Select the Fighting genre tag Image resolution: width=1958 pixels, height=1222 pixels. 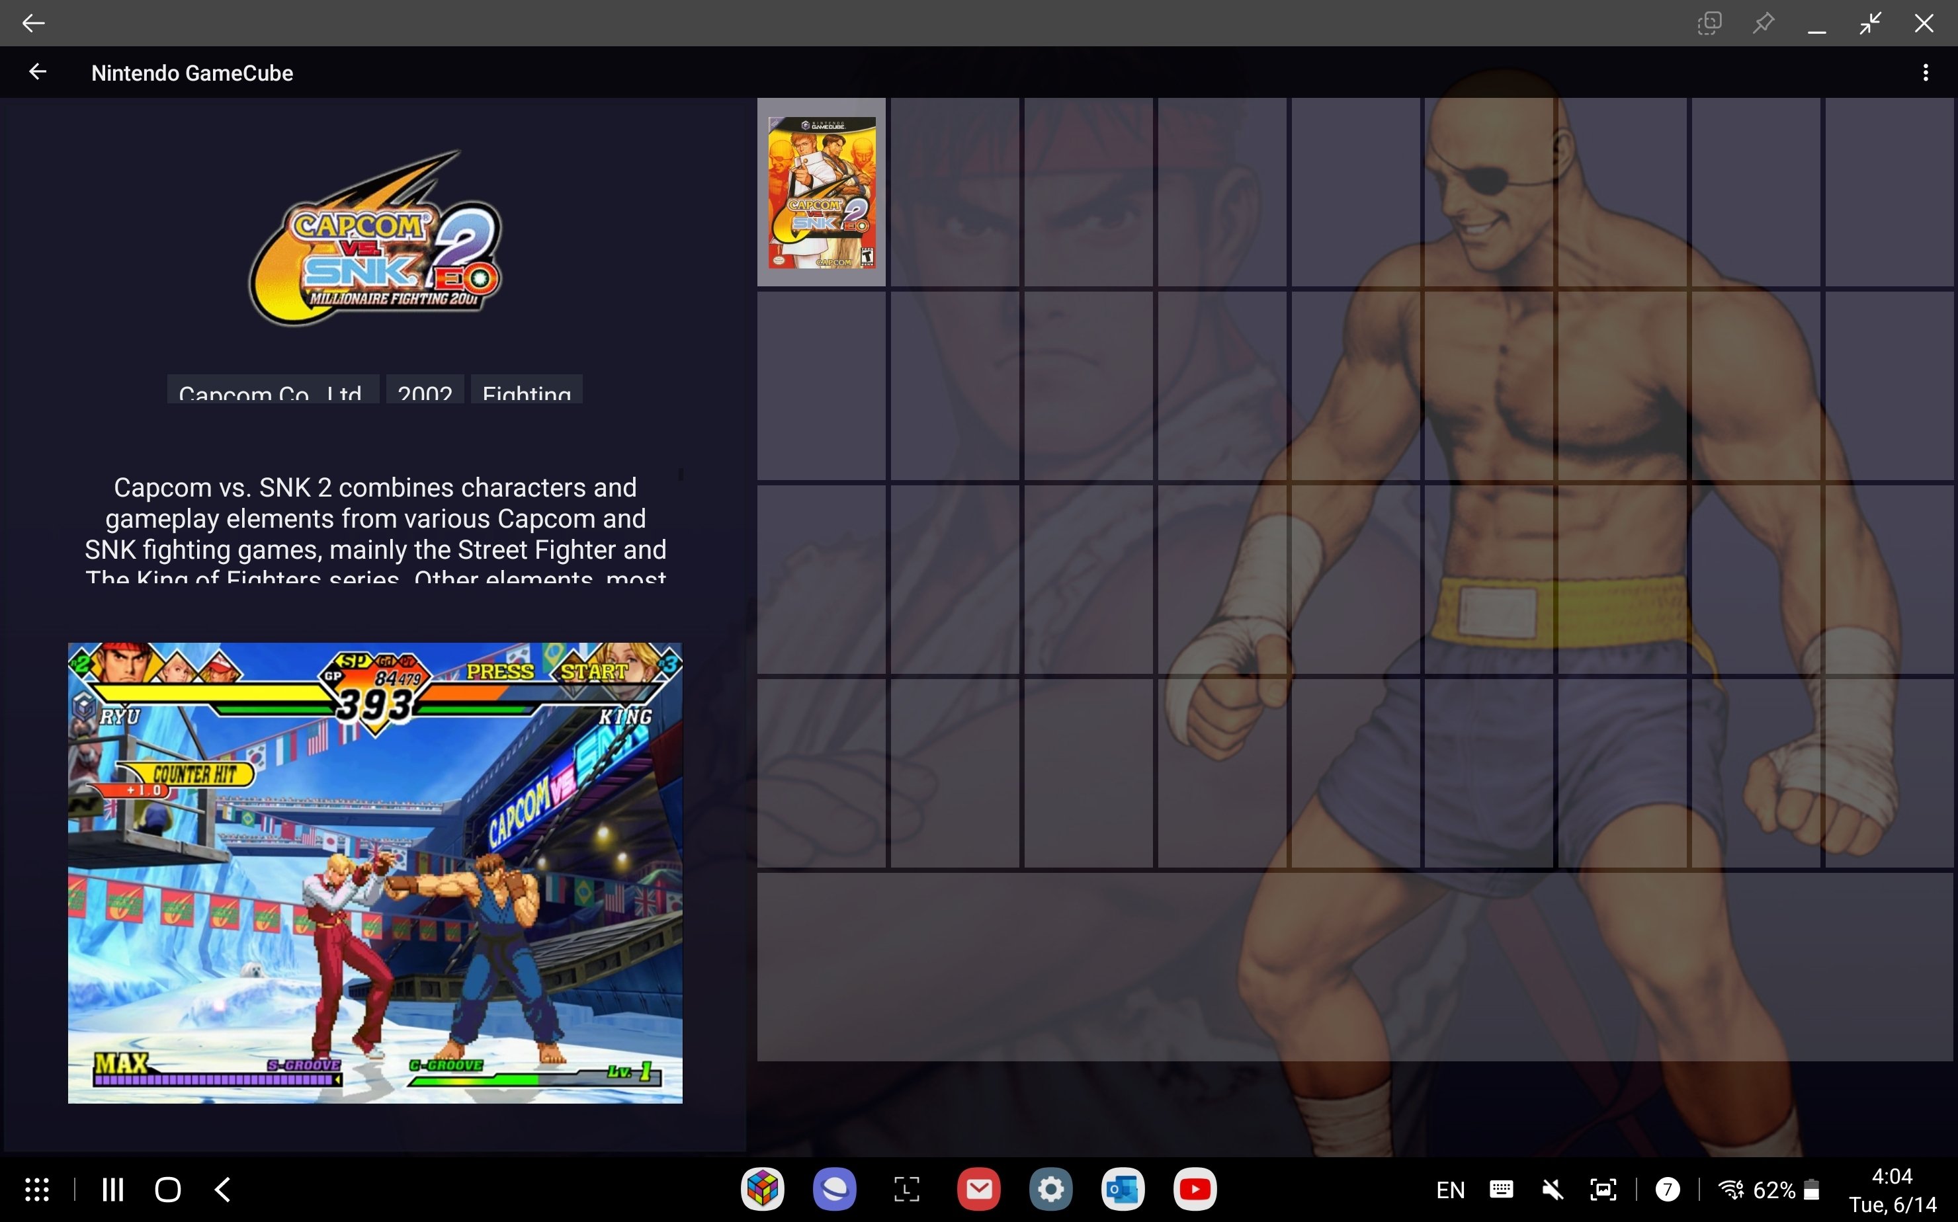point(527,389)
